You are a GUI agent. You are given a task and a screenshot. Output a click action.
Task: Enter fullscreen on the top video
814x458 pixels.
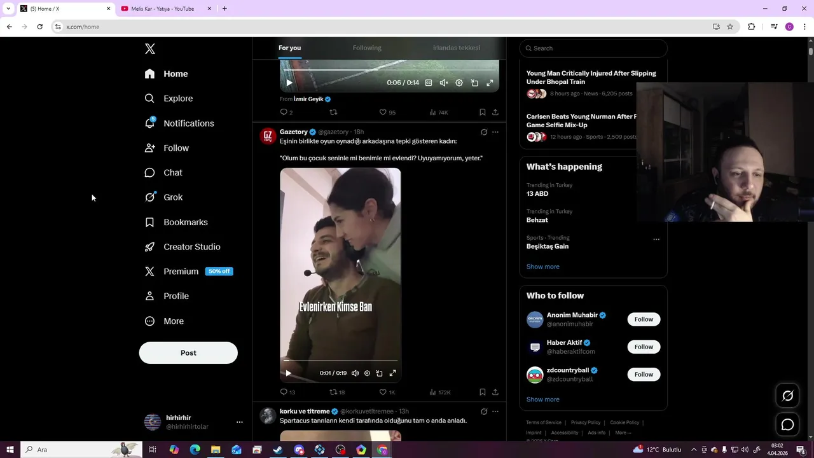coord(490,83)
